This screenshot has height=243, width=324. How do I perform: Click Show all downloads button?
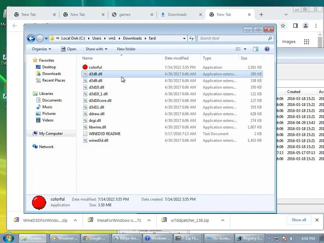[x=299, y=220]
